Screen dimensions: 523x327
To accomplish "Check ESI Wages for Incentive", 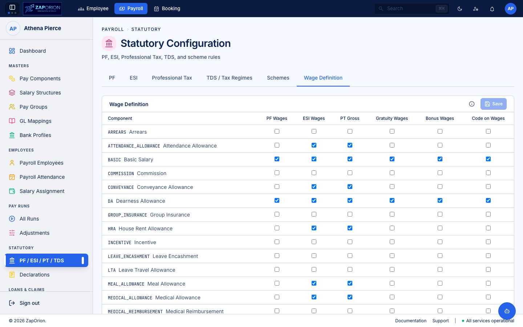I will pos(314,242).
